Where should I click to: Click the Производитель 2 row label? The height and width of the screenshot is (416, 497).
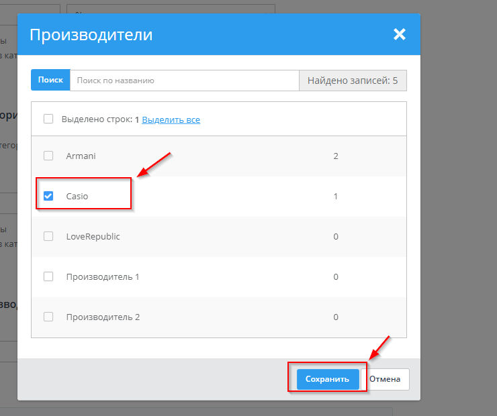click(103, 317)
